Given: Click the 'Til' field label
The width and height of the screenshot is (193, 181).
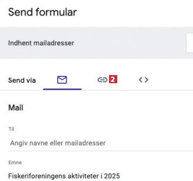Looking at the screenshot, I should (11, 129).
